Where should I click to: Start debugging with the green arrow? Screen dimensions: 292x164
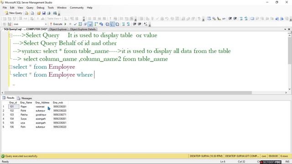click(65, 24)
